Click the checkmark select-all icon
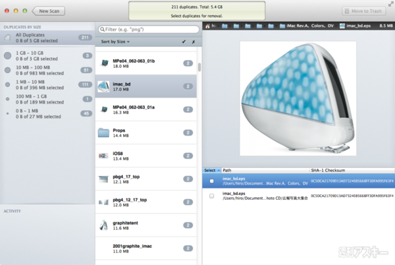This screenshot has height=265, width=395. point(184,42)
